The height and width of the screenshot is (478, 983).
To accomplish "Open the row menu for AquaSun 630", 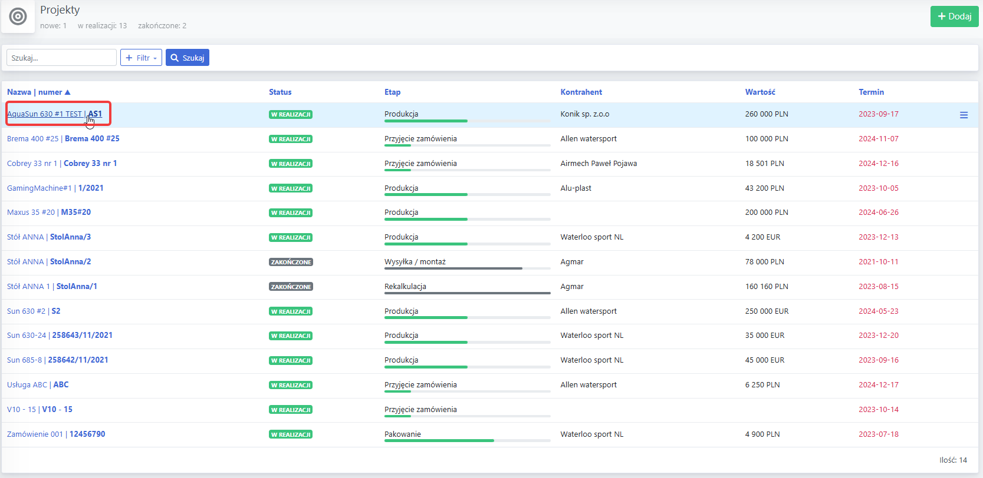I will [964, 115].
